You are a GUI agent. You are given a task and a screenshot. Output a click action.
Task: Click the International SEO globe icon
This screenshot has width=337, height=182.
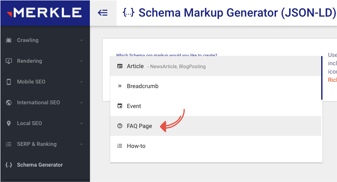click(9, 103)
